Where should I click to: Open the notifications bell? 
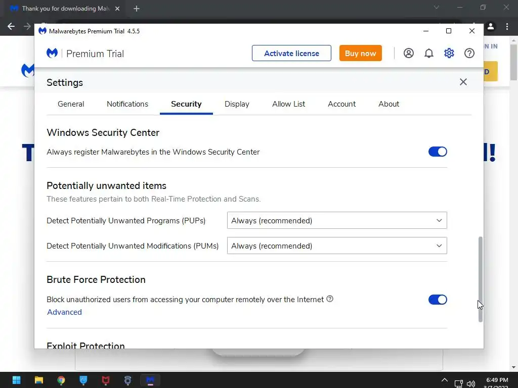[429, 53]
